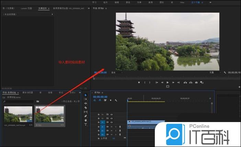Image resolution: width=241 pixels, height=147 pixels.
Task: Select the Selection arrow tool
Action: click(86, 95)
